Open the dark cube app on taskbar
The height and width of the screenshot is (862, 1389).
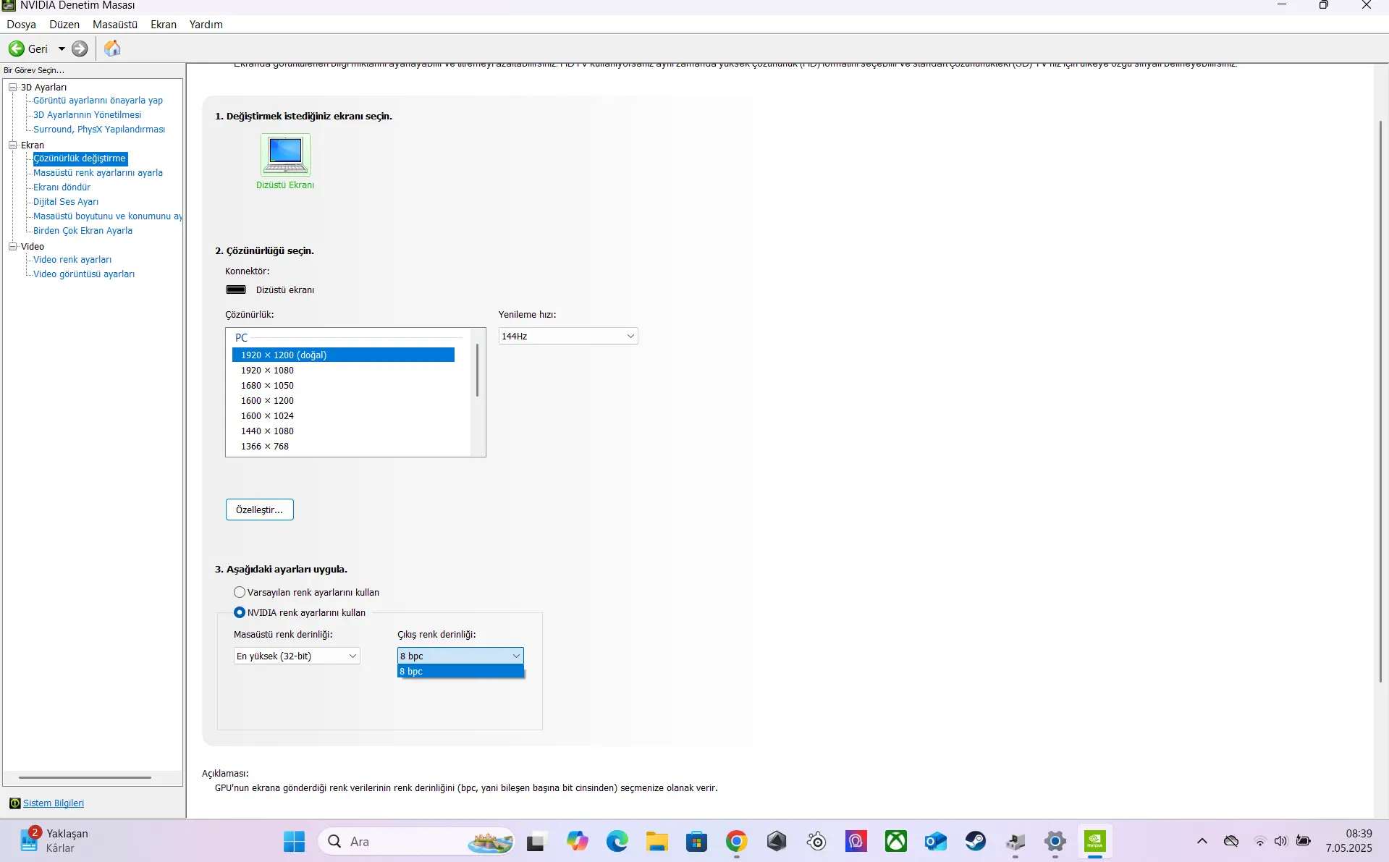tap(777, 842)
